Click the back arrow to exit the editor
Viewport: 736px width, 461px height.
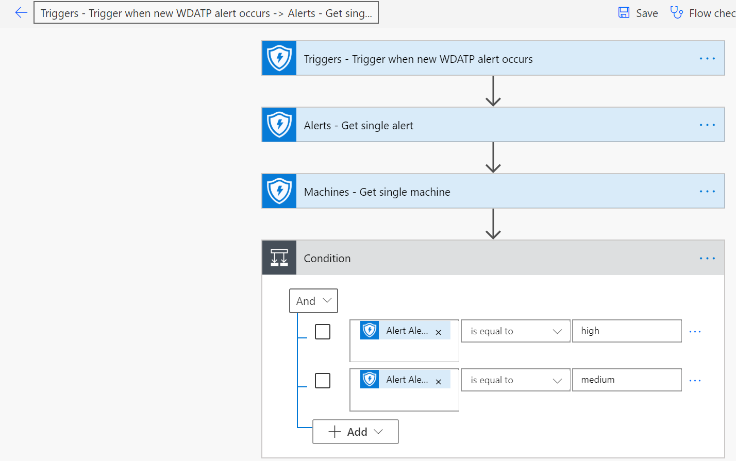pyautogui.click(x=21, y=12)
